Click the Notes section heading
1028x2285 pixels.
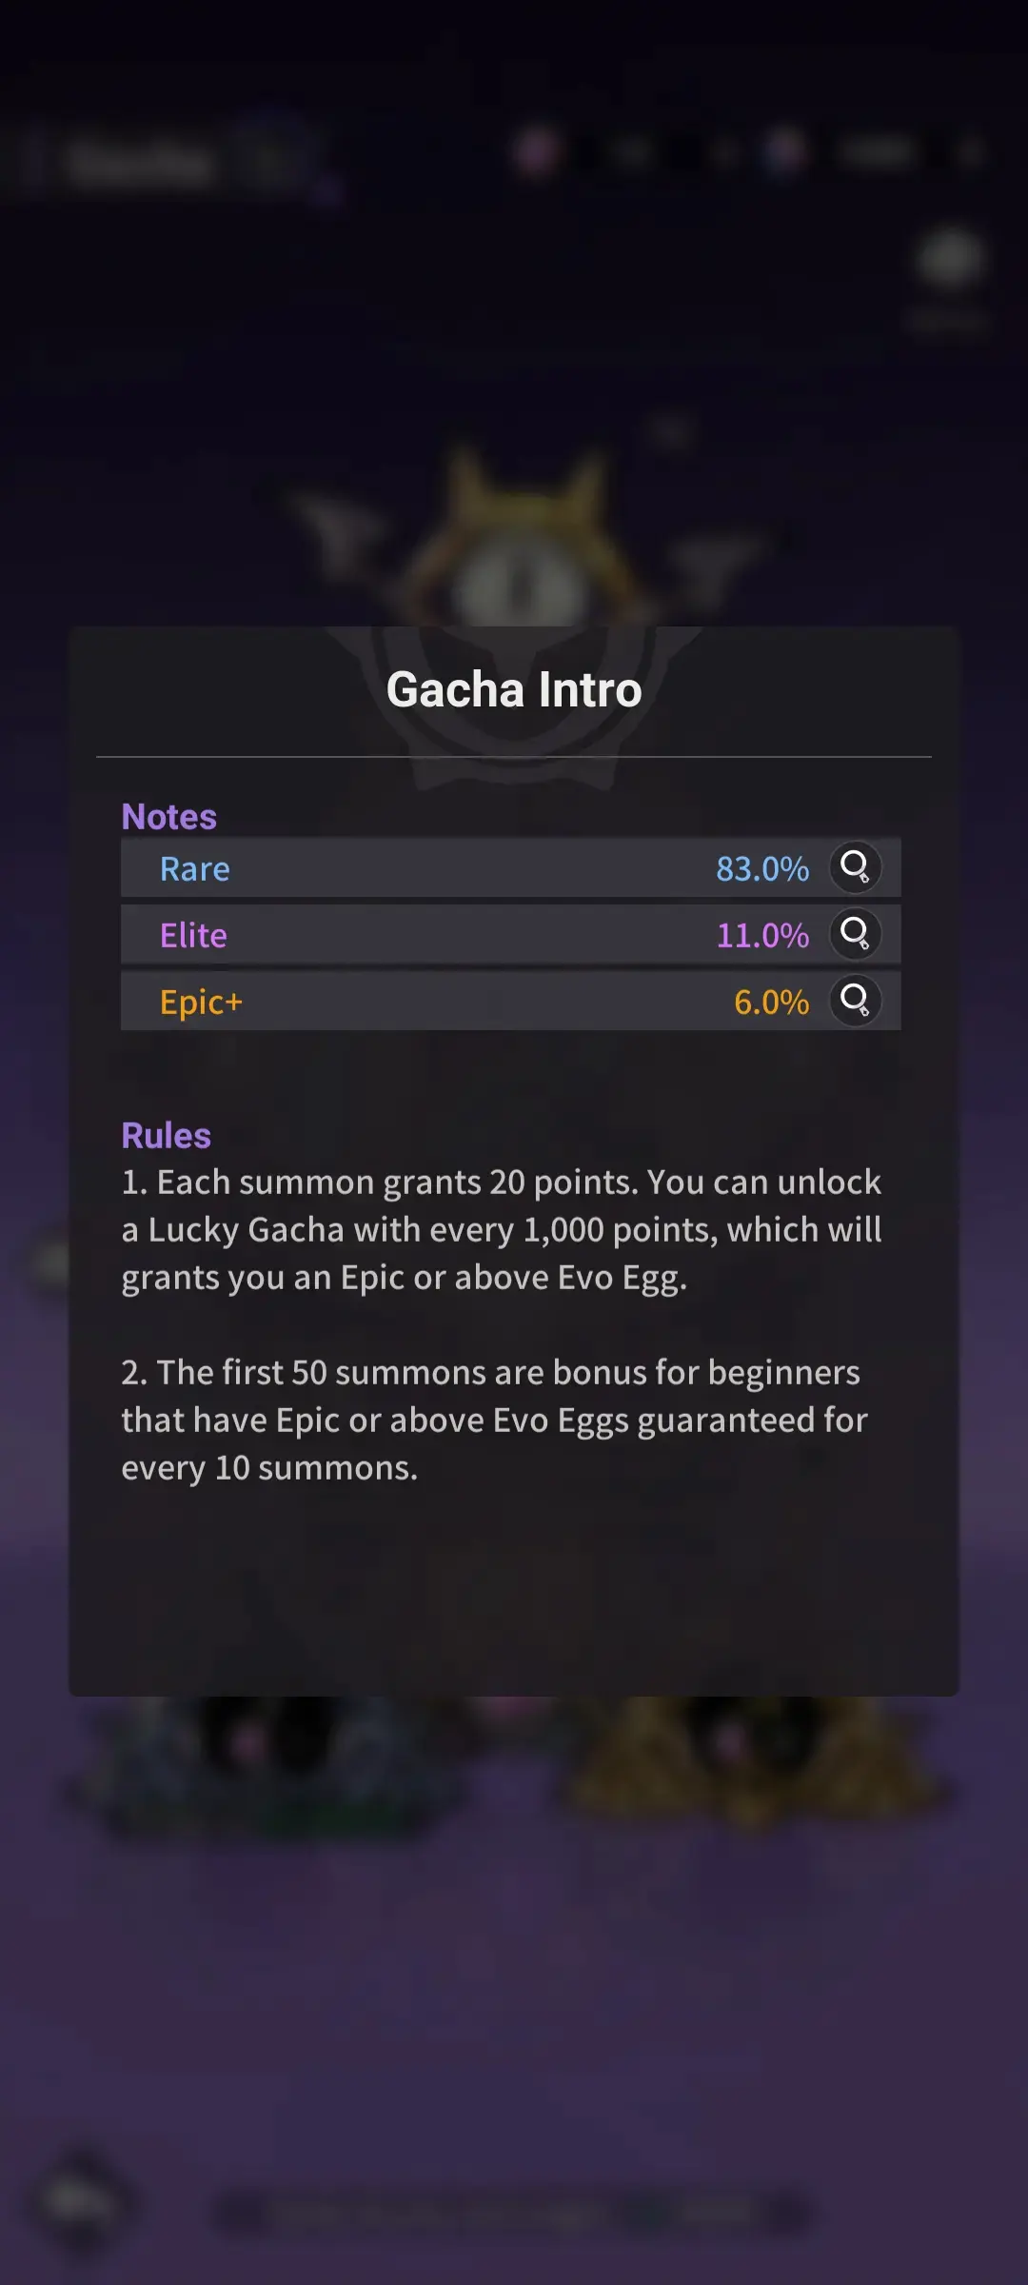pos(169,817)
